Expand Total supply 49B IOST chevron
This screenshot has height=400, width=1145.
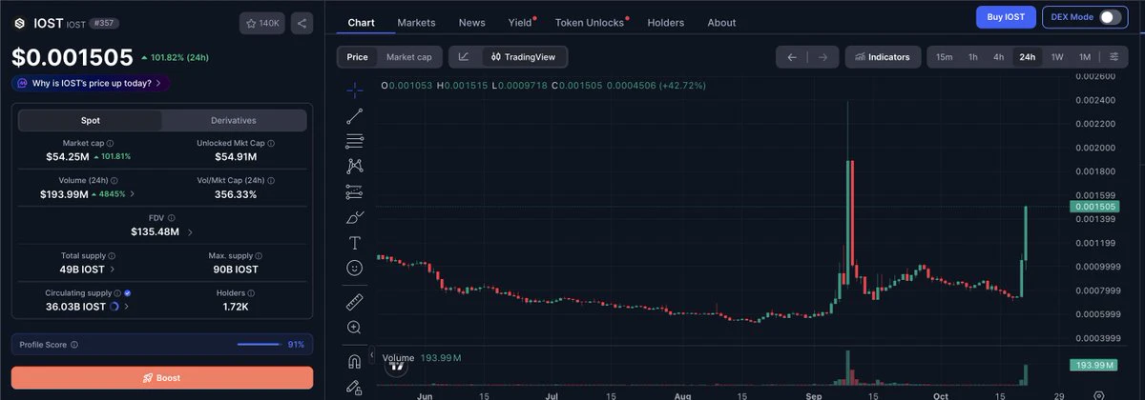coord(114,270)
